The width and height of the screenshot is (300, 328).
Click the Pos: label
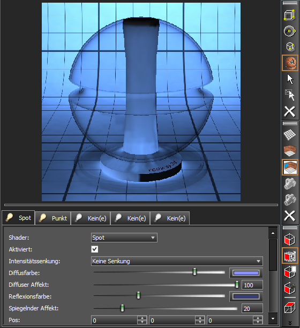[x=14, y=320]
